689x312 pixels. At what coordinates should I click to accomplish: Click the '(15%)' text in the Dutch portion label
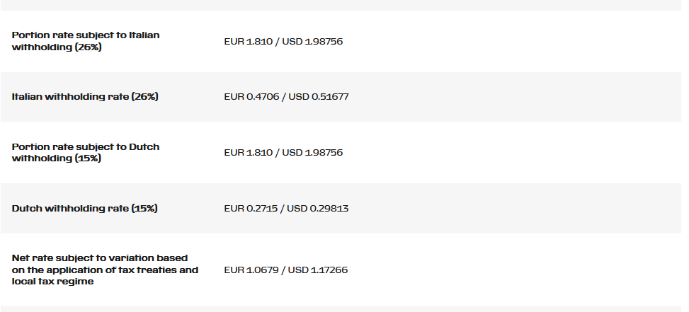pyautogui.click(x=88, y=158)
